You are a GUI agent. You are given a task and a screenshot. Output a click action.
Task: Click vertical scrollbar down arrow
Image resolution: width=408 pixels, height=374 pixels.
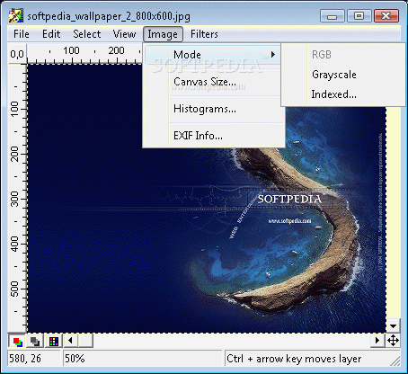(x=393, y=326)
